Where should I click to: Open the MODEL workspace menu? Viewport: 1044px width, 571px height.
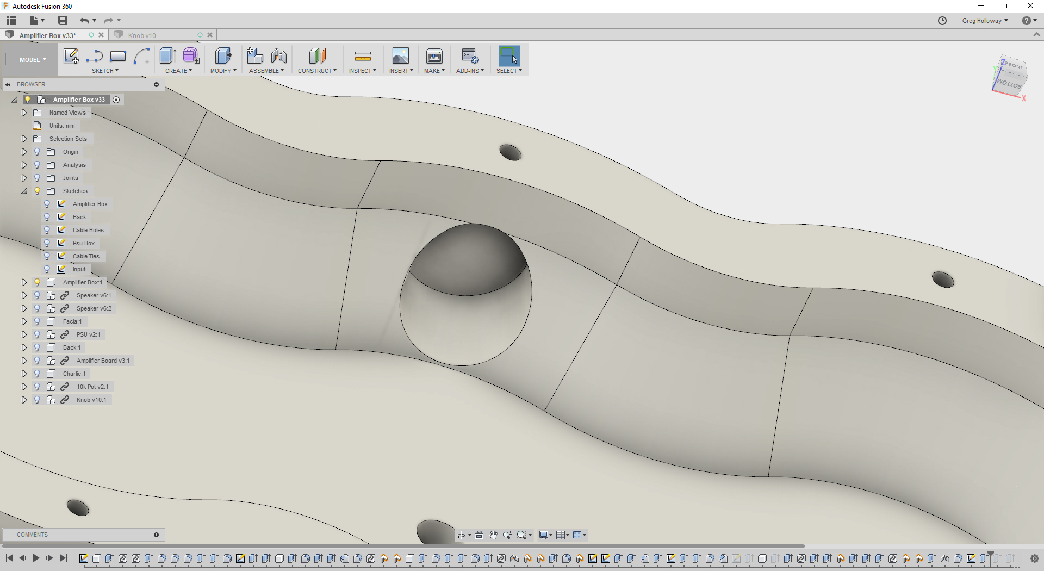30,59
